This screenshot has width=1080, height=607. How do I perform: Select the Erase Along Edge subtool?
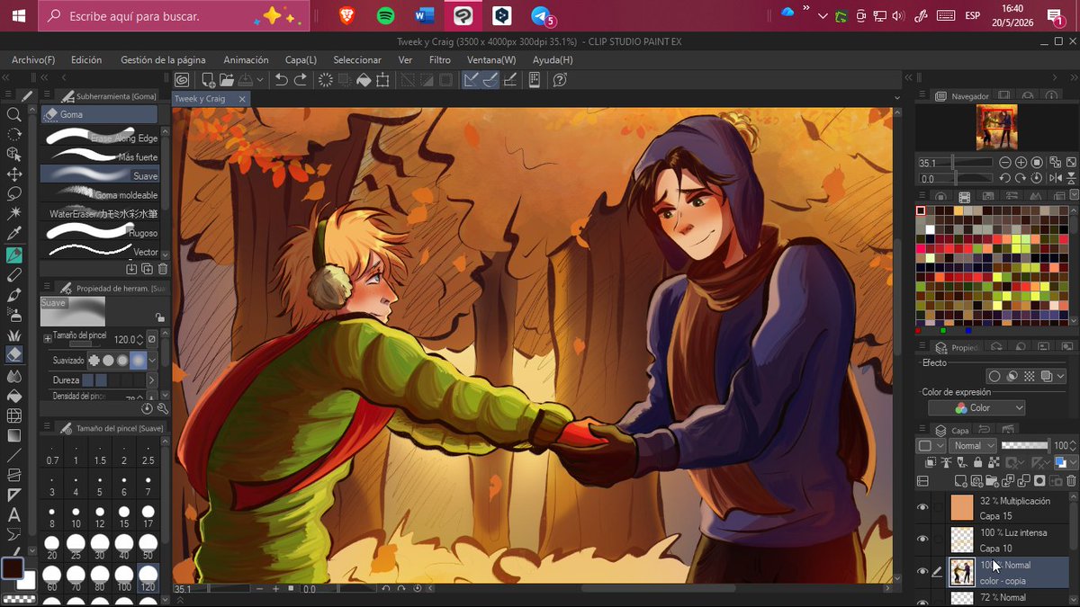(100, 138)
